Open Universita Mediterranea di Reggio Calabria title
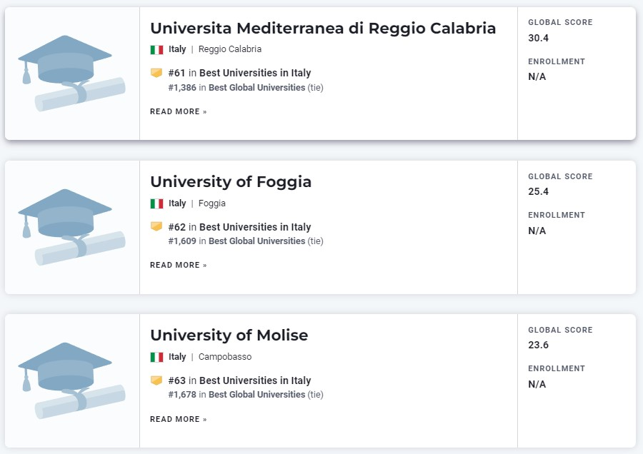The image size is (643, 454). tap(323, 29)
